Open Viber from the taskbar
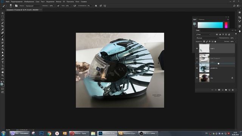242x136 pixels. click(x=19, y=133)
